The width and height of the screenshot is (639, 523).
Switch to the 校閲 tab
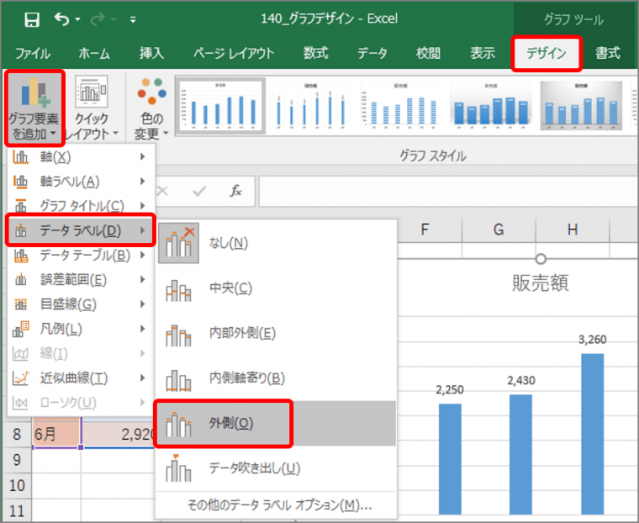(x=428, y=53)
